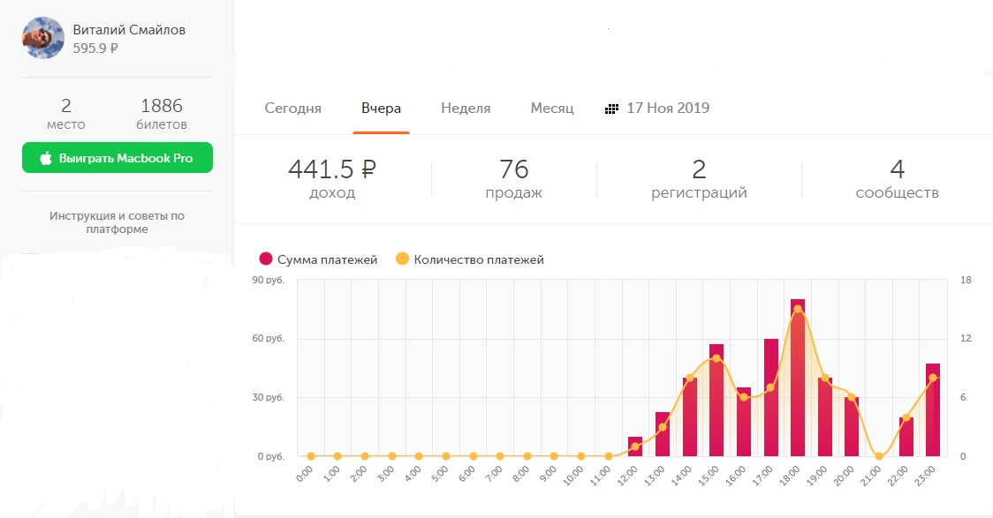993x518 pixels.
Task: Click the user profile avatar photo
Action: [42, 38]
